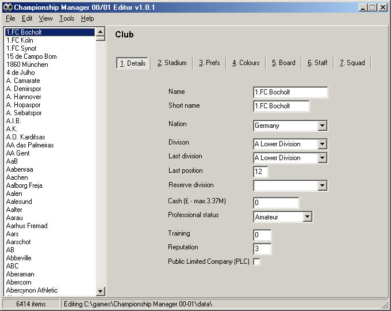Screen dimensions: 391x311
Task: Click the football app icon in title bar
Action: point(8,7)
